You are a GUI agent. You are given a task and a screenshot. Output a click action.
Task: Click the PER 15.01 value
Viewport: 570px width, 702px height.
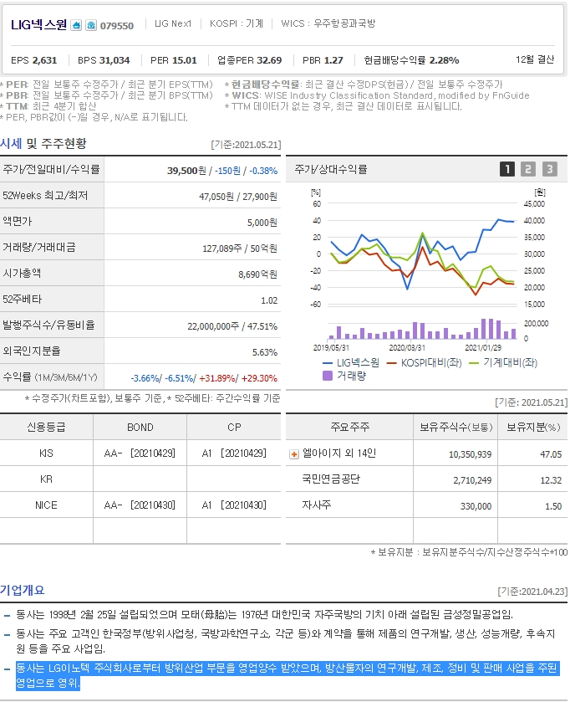pyautogui.click(x=174, y=60)
